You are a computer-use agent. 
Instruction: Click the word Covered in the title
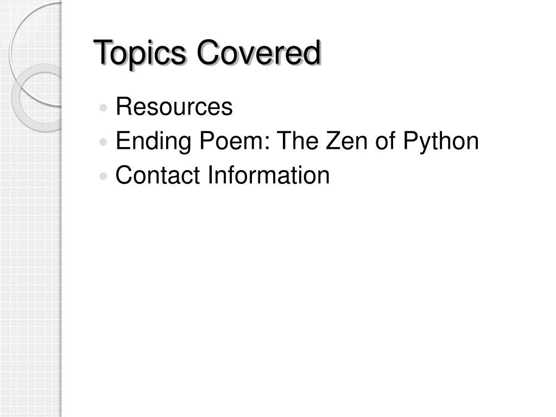259,53
